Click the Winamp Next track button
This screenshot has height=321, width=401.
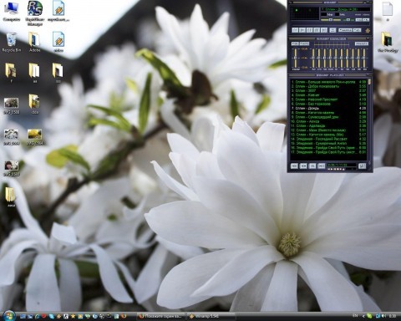tap(324, 30)
